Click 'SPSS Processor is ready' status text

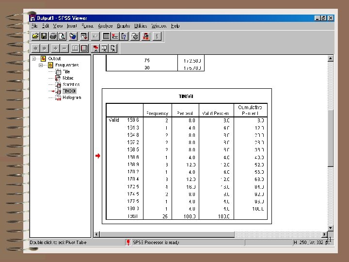click(x=156, y=243)
